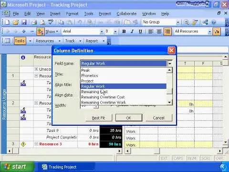
Task: Click the Hide Assignments icon left of Show
Action: [41, 32]
